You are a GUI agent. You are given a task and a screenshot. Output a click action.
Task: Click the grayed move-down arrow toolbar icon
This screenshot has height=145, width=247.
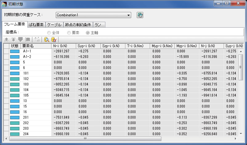tap(13, 40)
